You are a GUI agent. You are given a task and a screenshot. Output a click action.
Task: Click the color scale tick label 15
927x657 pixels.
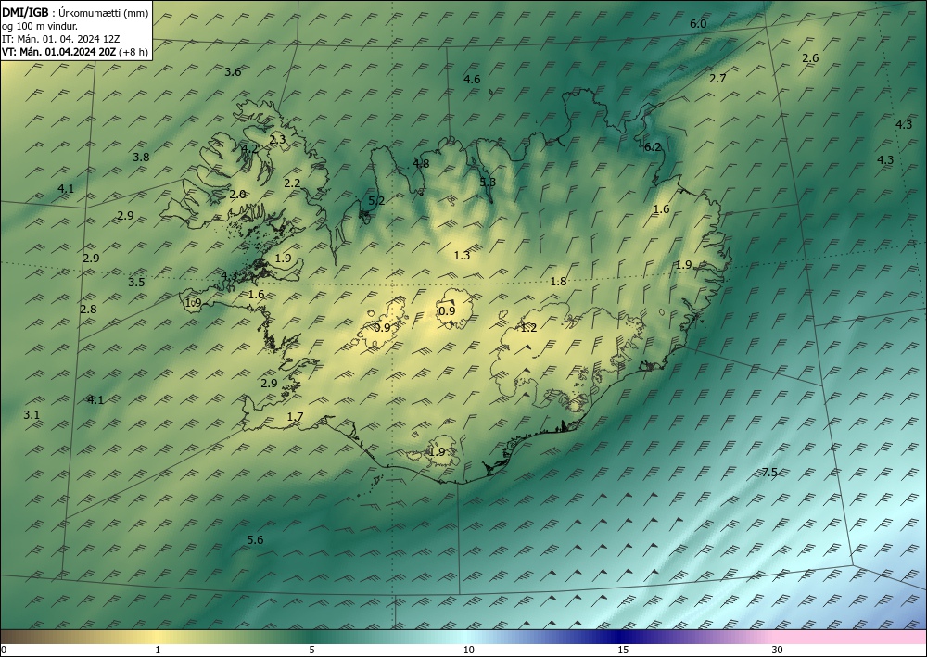623,651
